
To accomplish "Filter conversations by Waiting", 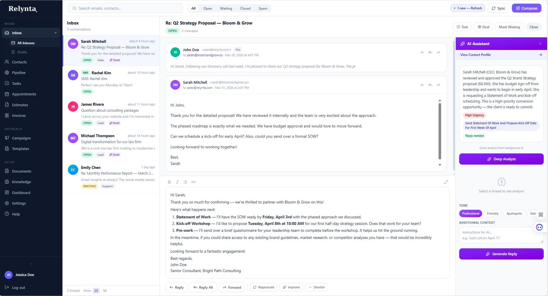I will click(x=226, y=9).
